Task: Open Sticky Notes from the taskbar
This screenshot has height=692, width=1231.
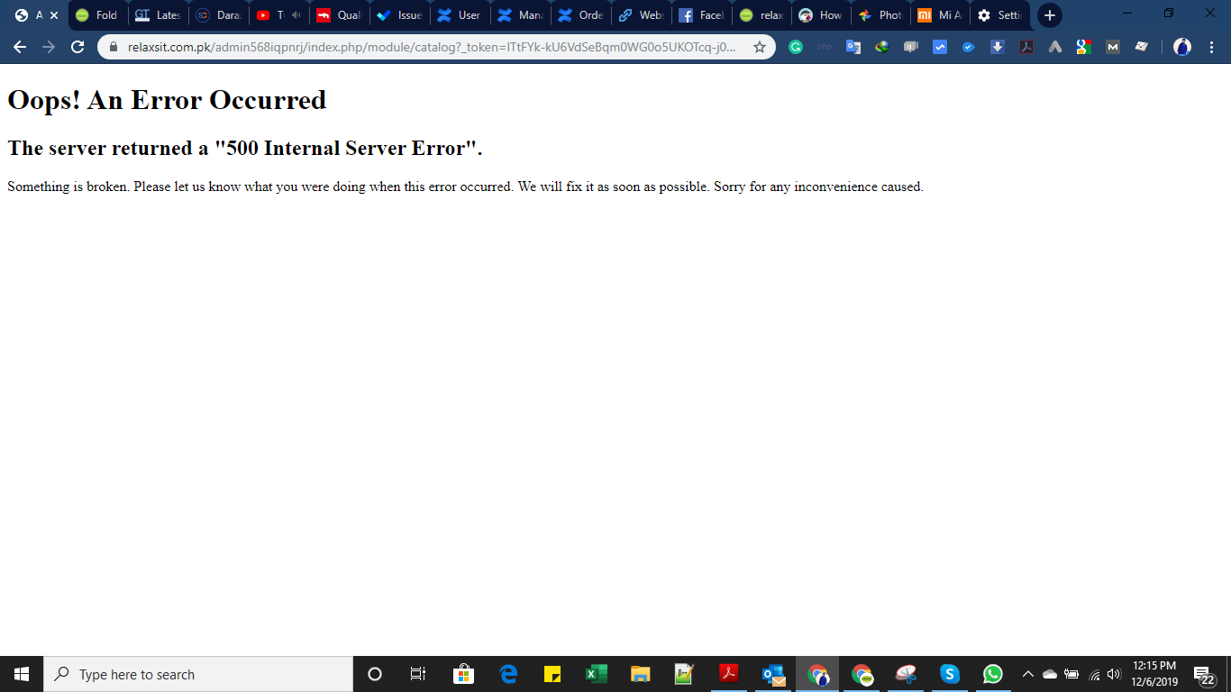Action: [552, 674]
